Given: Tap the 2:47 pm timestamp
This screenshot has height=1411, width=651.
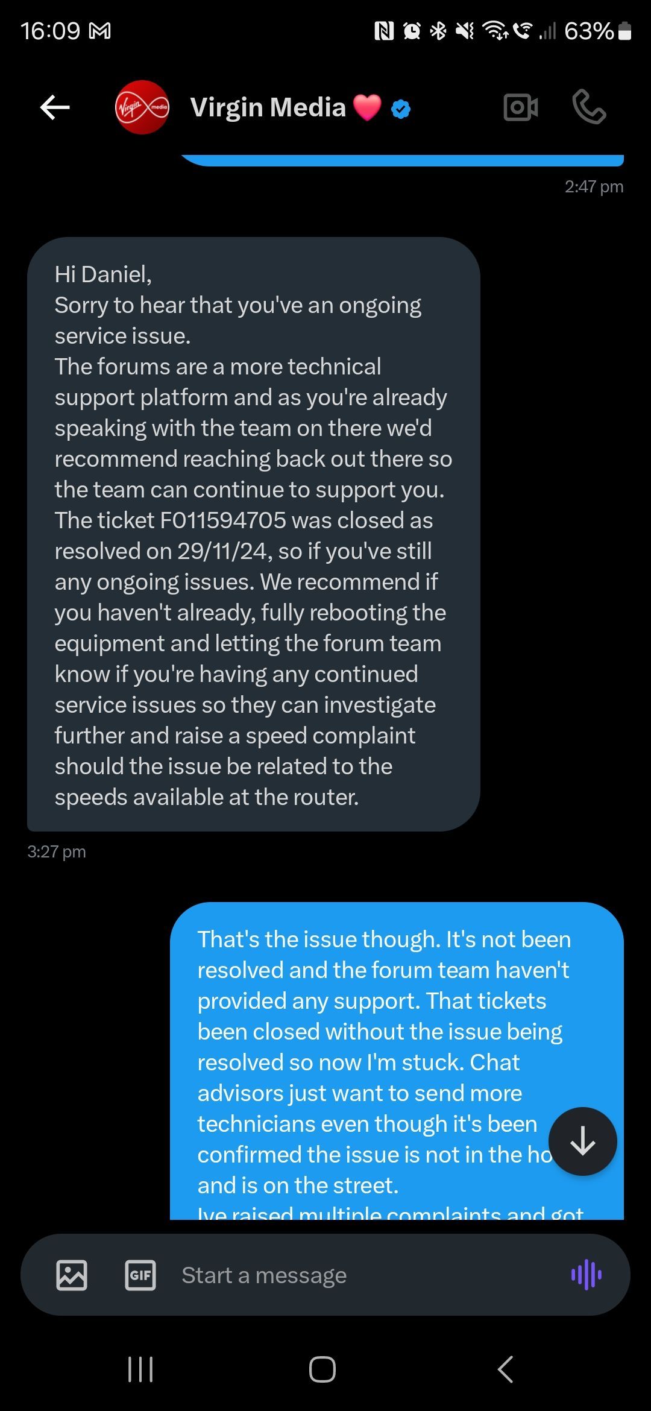Looking at the screenshot, I should coord(594,187).
